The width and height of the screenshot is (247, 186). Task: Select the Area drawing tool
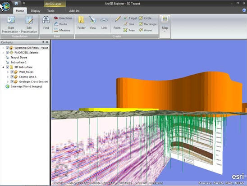tap(129, 30)
